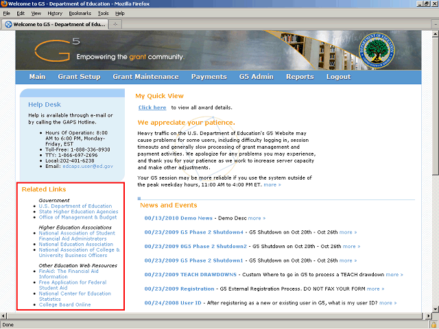Open Grant Maintenance navigation item
Screen dimensions: 439x329
coord(145,77)
